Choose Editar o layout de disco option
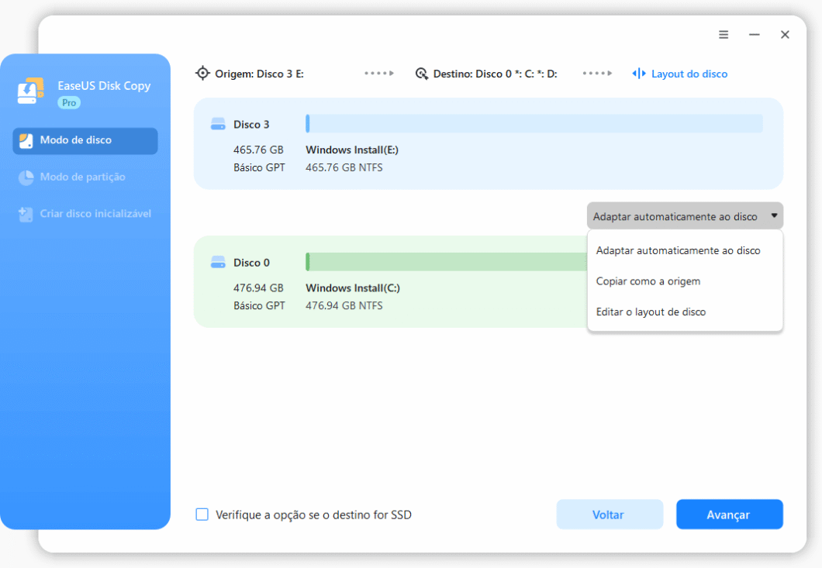The height and width of the screenshot is (568, 822). tap(651, 312)
